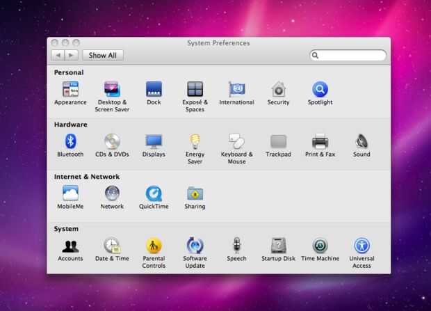
Task: Click the System Preferences window title
Action: pos(218,43)
